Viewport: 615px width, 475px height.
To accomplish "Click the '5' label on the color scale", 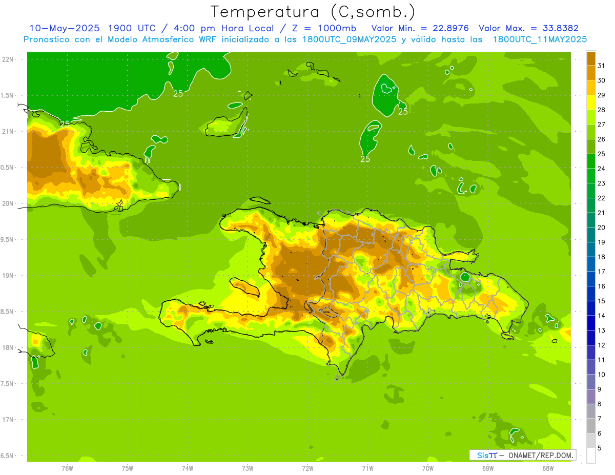I will 600,448.
